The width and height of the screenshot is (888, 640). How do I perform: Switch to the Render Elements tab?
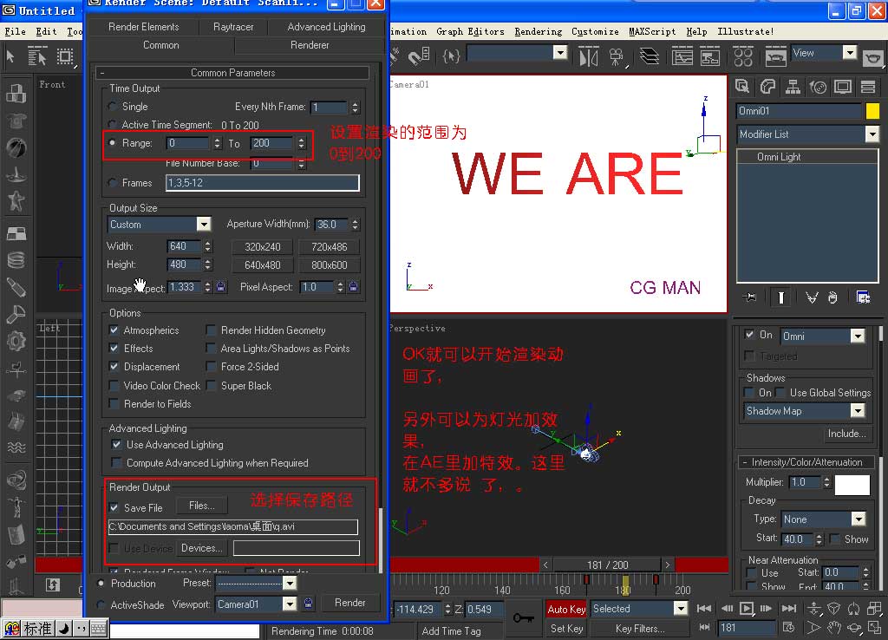tap(143, 27)
